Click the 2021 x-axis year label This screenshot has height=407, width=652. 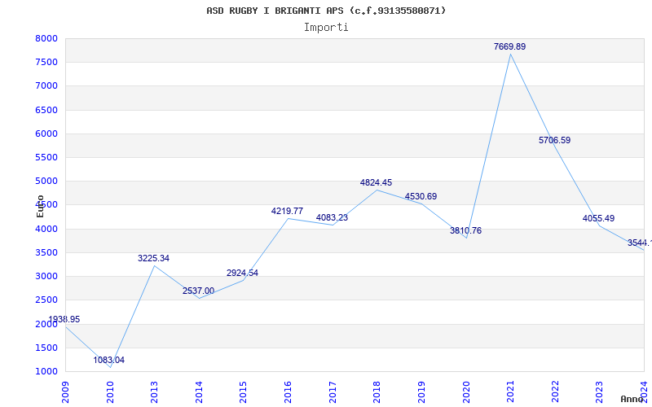(511, 392)
